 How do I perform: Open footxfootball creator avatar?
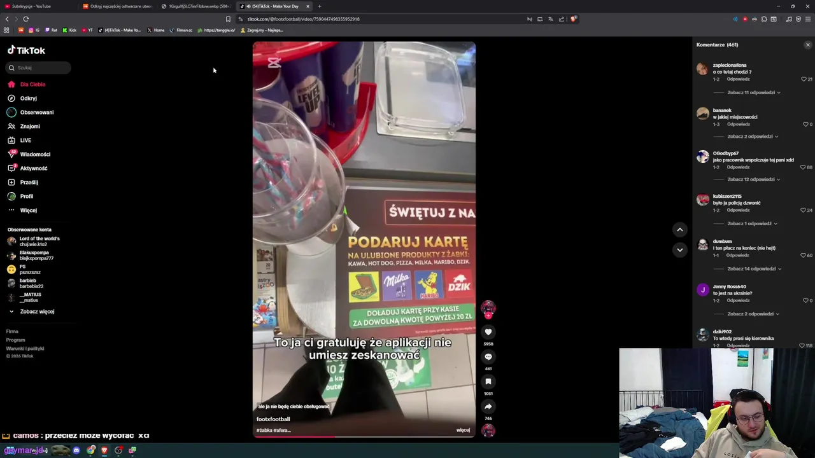pyautogui.click(x=488, y=308)
